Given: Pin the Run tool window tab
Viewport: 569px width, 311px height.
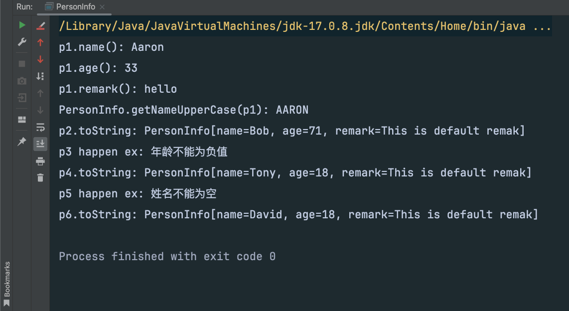Looking at the screenshot, I should pos(22,142).
